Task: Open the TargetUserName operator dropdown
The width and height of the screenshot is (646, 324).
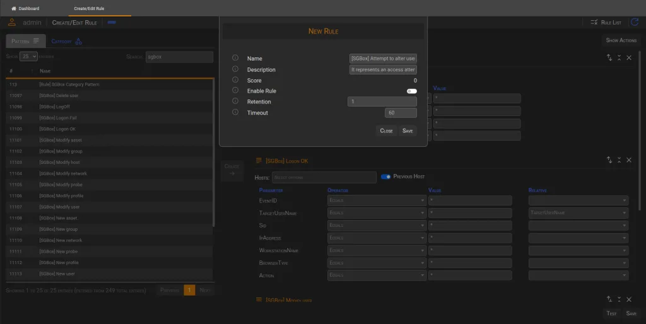Action: [377, 213]
